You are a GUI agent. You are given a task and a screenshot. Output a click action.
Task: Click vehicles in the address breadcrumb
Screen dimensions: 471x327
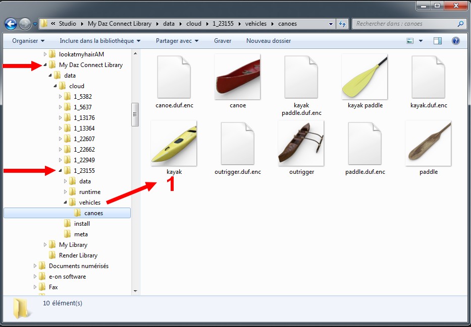click(256, 24)
